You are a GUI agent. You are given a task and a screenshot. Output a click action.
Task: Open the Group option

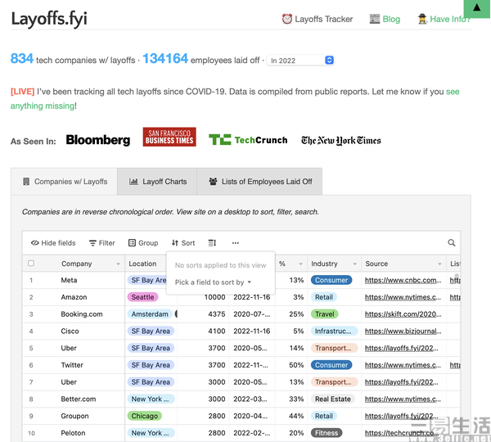pyautogui.click(x=143, y=243)
